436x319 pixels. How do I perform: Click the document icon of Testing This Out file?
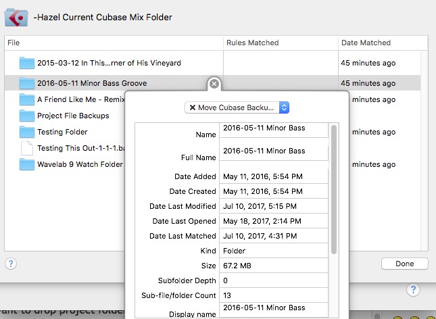point(27,148)
